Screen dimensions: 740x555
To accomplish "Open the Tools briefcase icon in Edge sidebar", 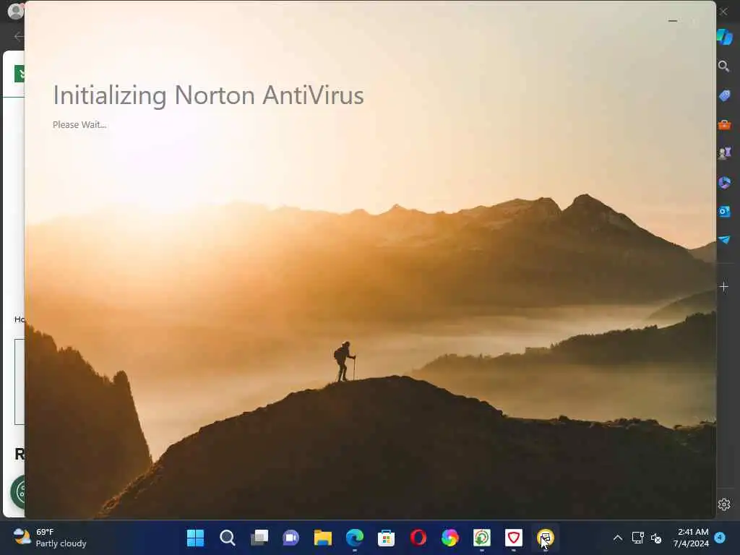I will [724, 124].
